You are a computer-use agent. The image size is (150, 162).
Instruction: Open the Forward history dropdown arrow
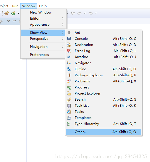pyautogui.click(x=96, y=13)
